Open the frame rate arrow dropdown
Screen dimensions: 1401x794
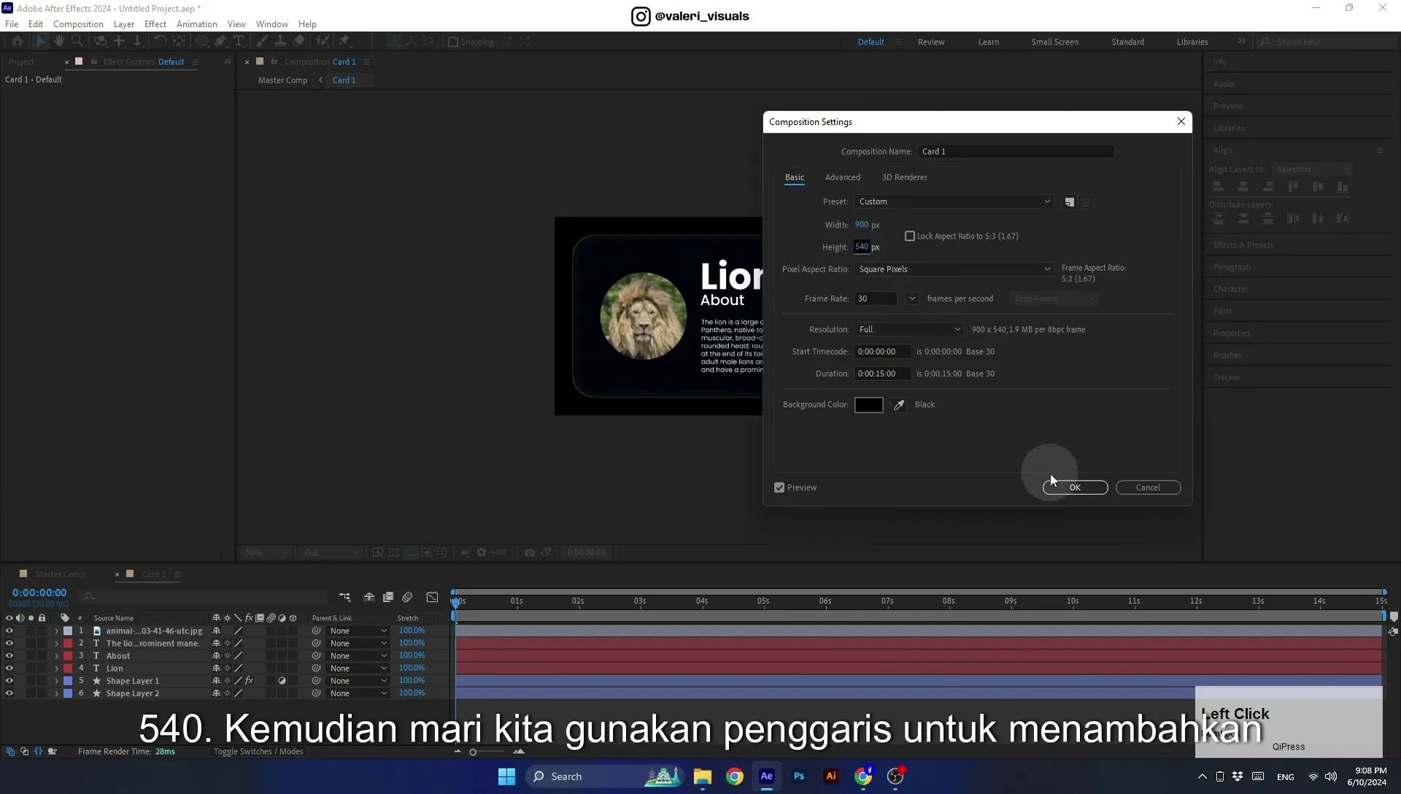tap(912, 298)
